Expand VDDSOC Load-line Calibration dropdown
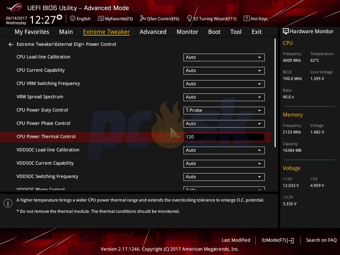This screenshot has height=255, width=340. pos(224,150)
